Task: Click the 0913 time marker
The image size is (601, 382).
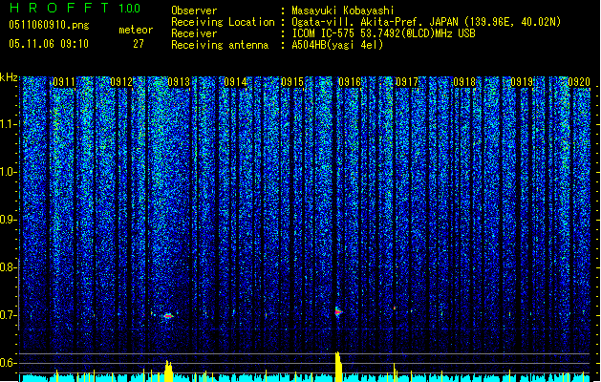Action: click(x=179, y=82)
